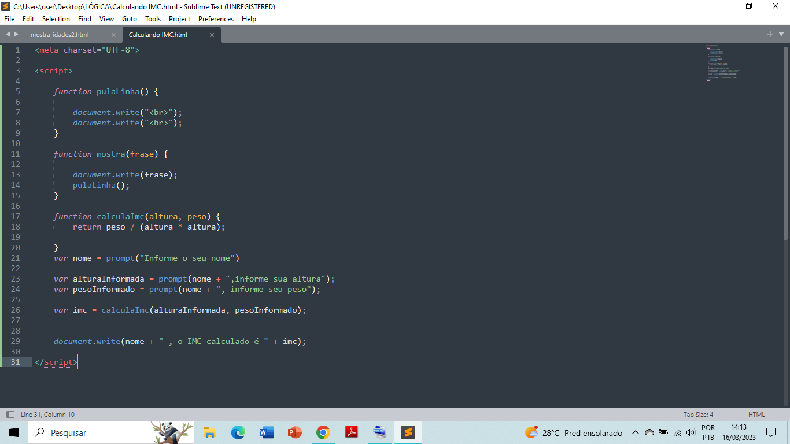The image size is (790, 444).
Task: Open the Help menu
Action: [x=249, y=19]
